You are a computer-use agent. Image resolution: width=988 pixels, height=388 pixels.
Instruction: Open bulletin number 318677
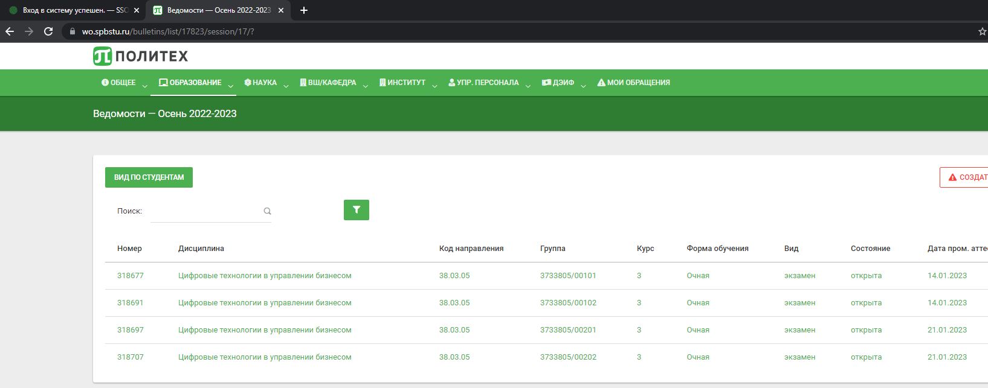click(x=131, y=276)
